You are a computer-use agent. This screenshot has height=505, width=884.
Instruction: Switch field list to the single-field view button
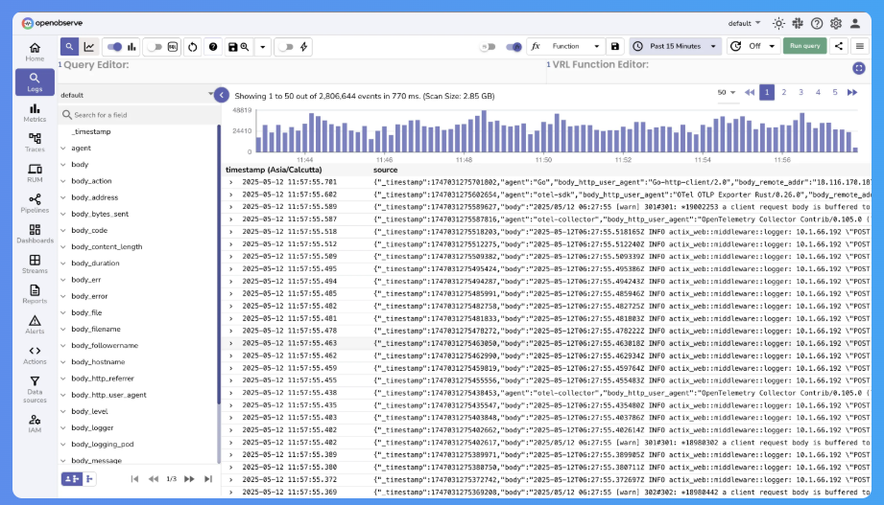click(x=89, y=479)
